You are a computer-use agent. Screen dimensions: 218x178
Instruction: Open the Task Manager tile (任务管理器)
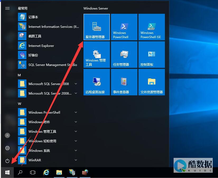click(x=124, y=55)
